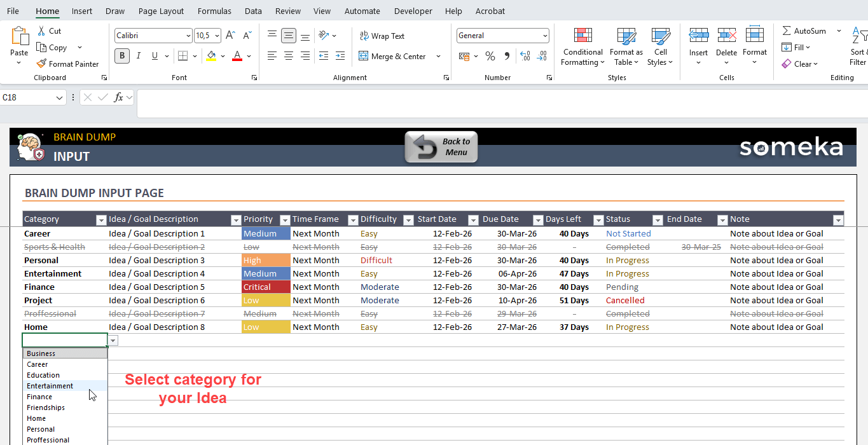Open the font name Calibri dropdown
This screenshot has width=868, height=445.
tap(188, 36)
